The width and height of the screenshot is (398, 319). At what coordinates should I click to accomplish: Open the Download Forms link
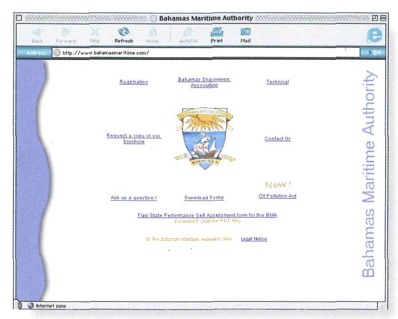tap(204, 197)
